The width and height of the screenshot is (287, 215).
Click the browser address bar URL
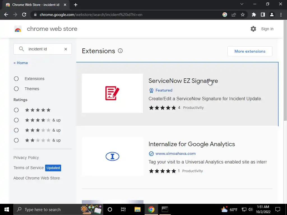coord(91,15)
